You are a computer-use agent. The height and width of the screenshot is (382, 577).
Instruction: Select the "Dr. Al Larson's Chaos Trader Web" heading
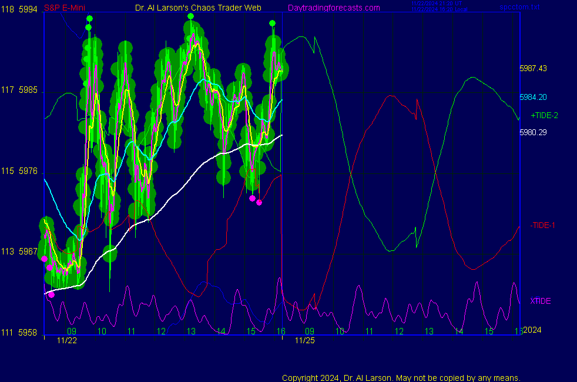tap(198, 8)
